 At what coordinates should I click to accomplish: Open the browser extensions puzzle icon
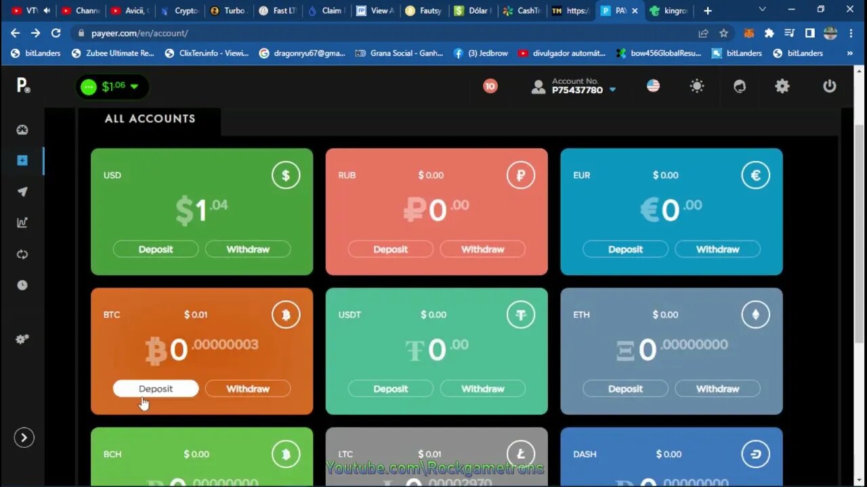coord(769,32)
